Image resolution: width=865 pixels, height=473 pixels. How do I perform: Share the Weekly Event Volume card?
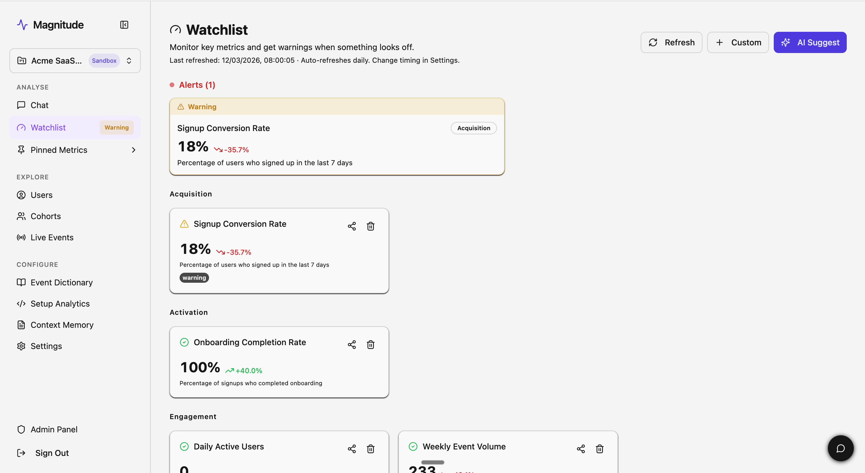click(x=581, y=449)
